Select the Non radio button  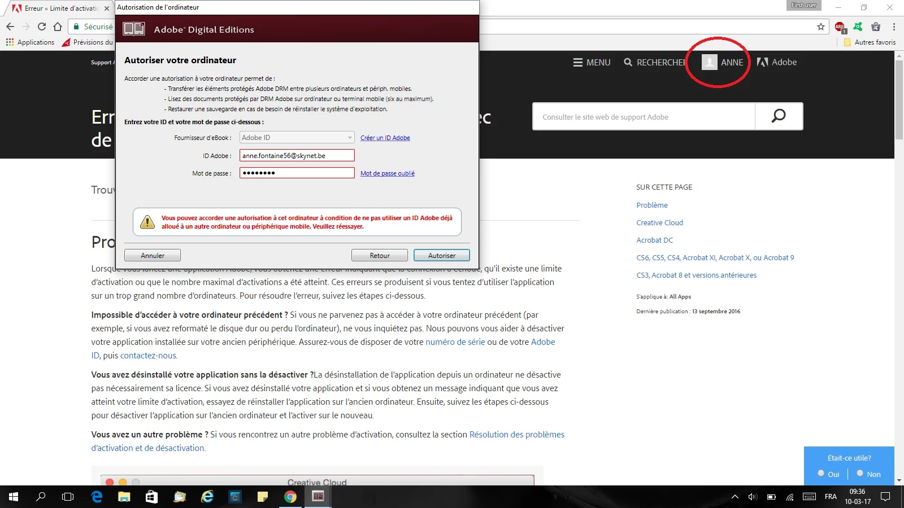tap(860, 474)
